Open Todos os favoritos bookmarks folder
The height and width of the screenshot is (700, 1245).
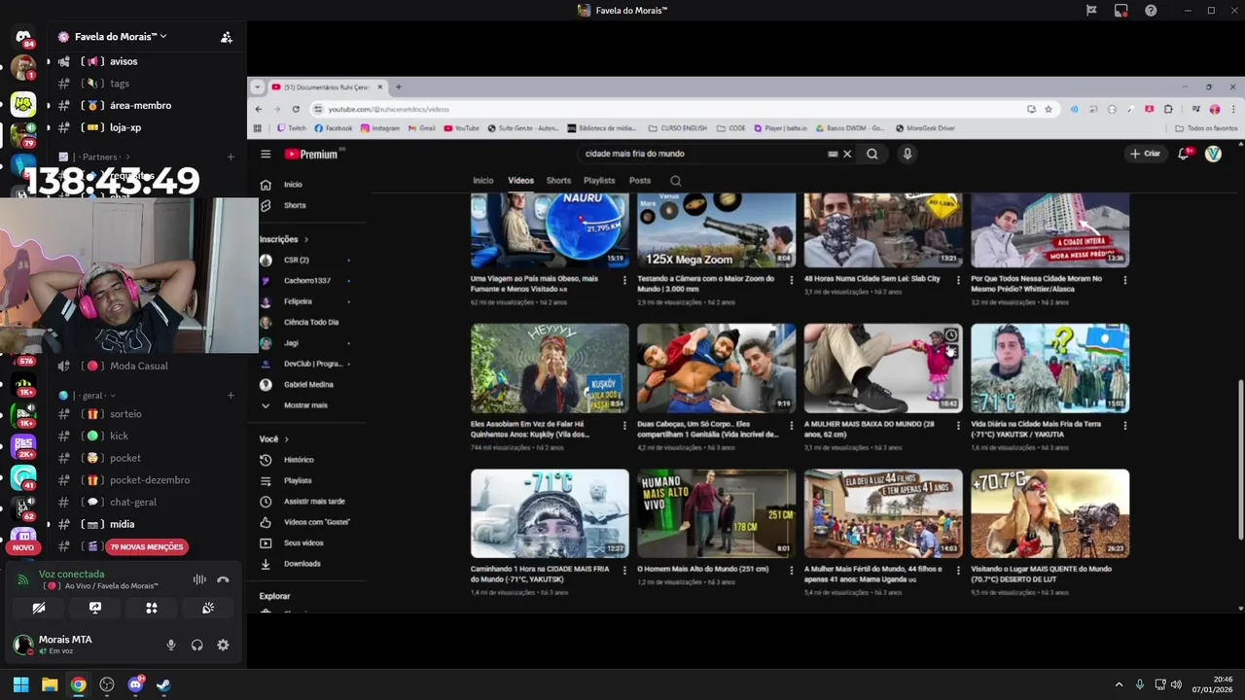1206,128
